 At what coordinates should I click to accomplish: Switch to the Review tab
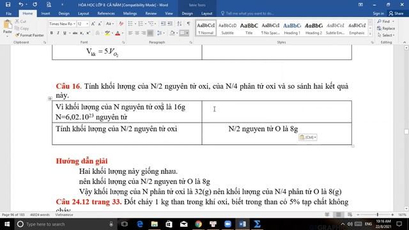(151, 13)
